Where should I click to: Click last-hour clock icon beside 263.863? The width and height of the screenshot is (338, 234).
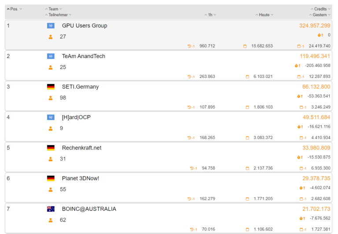click(x=191, y=77)
